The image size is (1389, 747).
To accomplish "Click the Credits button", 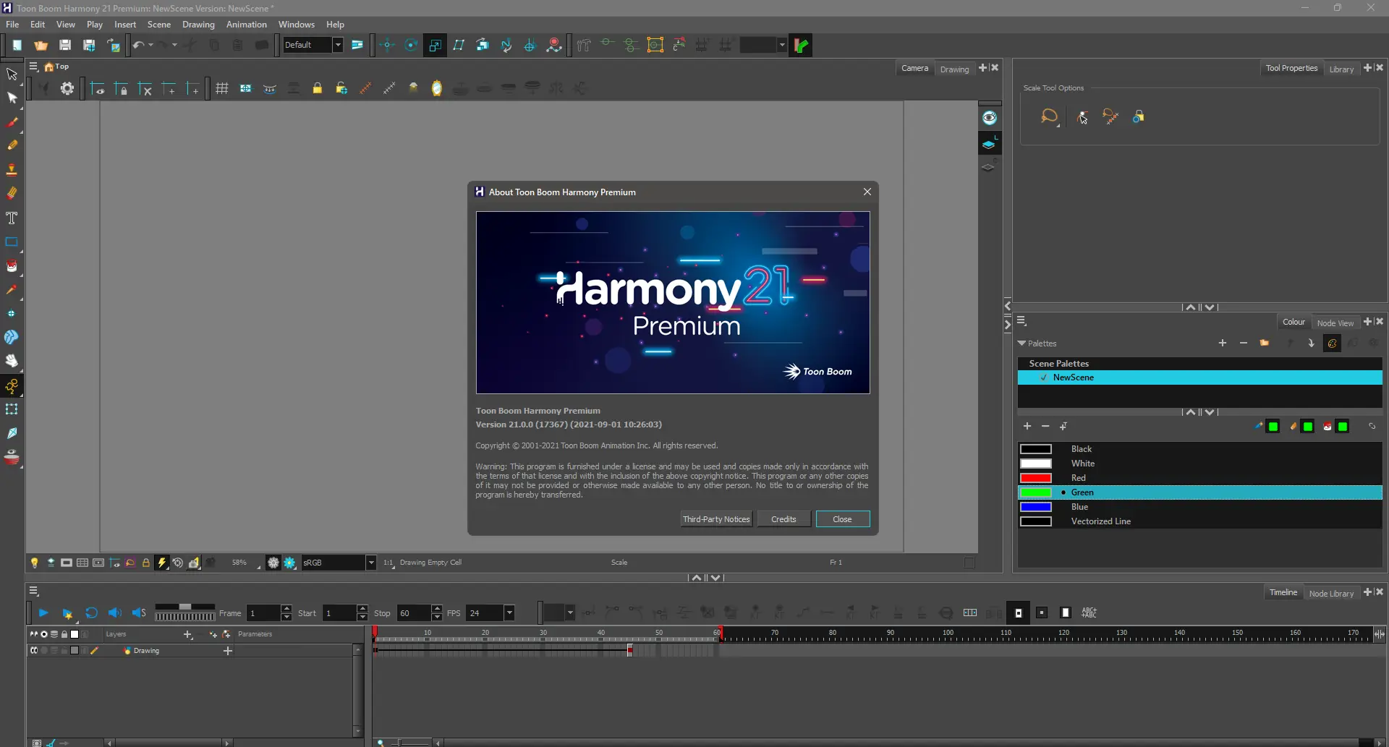I will coord(783,519).
